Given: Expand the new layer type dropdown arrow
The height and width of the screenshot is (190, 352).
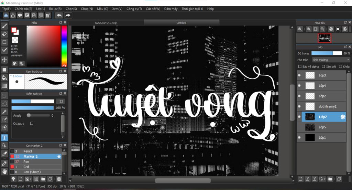Looking at the screenshot, I should (324, 179).
